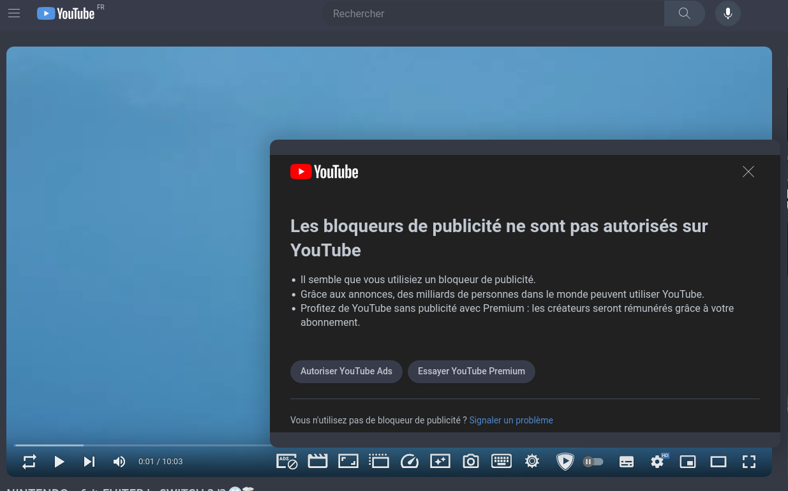Click the clapperboard icon in player controls
The width and height of the screenshot is (788, 491).
pyautogui.click(x=317, y=462)
